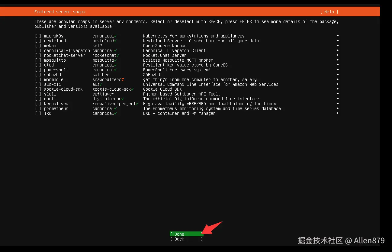This screenshot has width=392, height=252.
Task: Click verified checkmark beside aws publisher
Action: (101, 84)
